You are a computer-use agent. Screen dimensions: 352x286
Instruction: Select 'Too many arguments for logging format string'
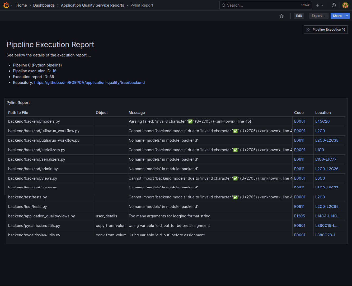pos(170,216)
